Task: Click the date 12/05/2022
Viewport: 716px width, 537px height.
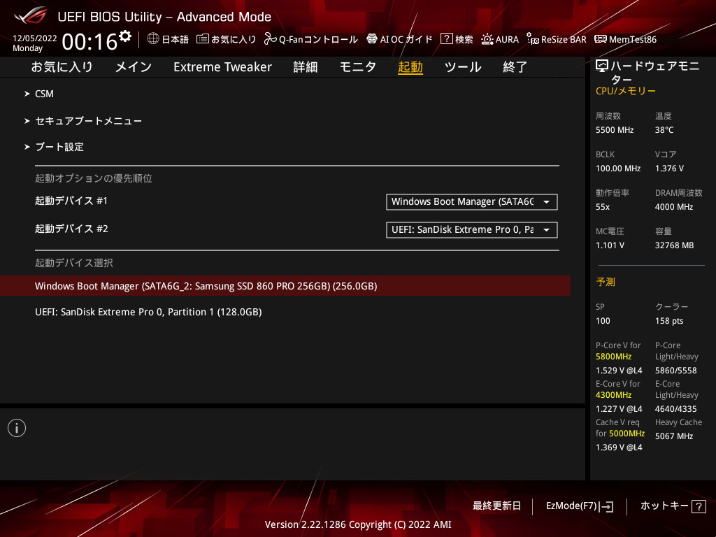Action: coord(35,38)
